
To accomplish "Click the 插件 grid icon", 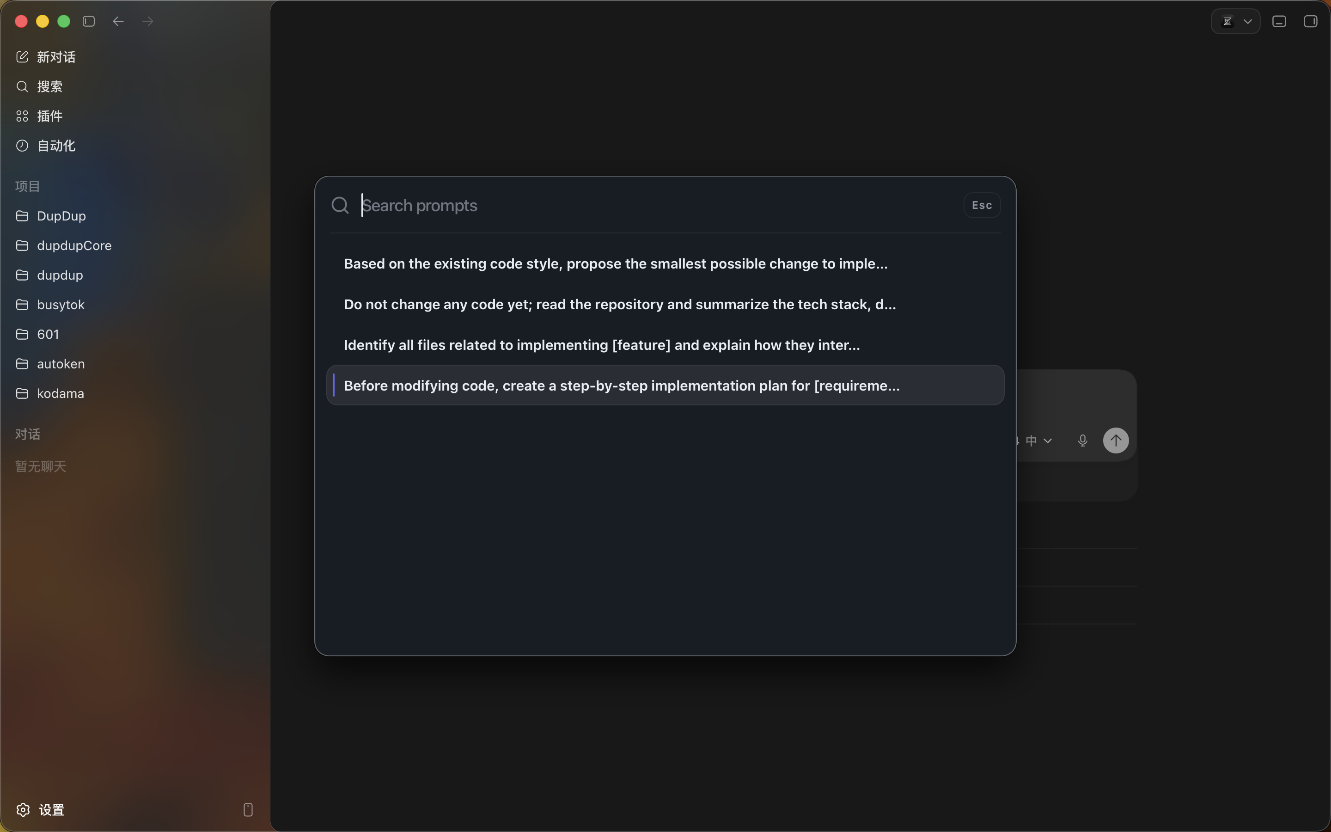I will click(x=22, y=116).
